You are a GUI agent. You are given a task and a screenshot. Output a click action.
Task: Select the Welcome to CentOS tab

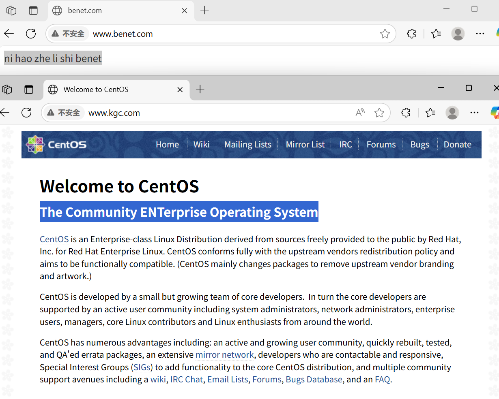pyautogui.click(x=116, y=90)
